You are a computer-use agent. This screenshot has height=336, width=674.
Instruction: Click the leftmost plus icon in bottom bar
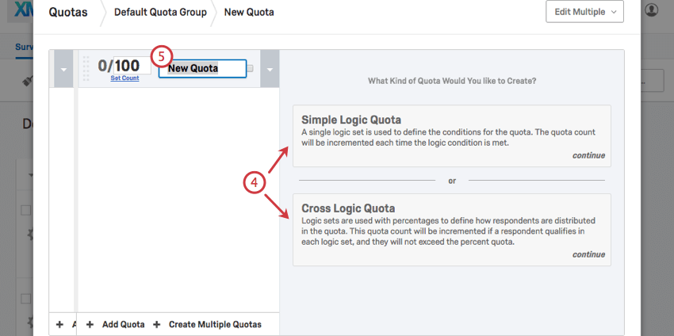click(x=59, y=324)
